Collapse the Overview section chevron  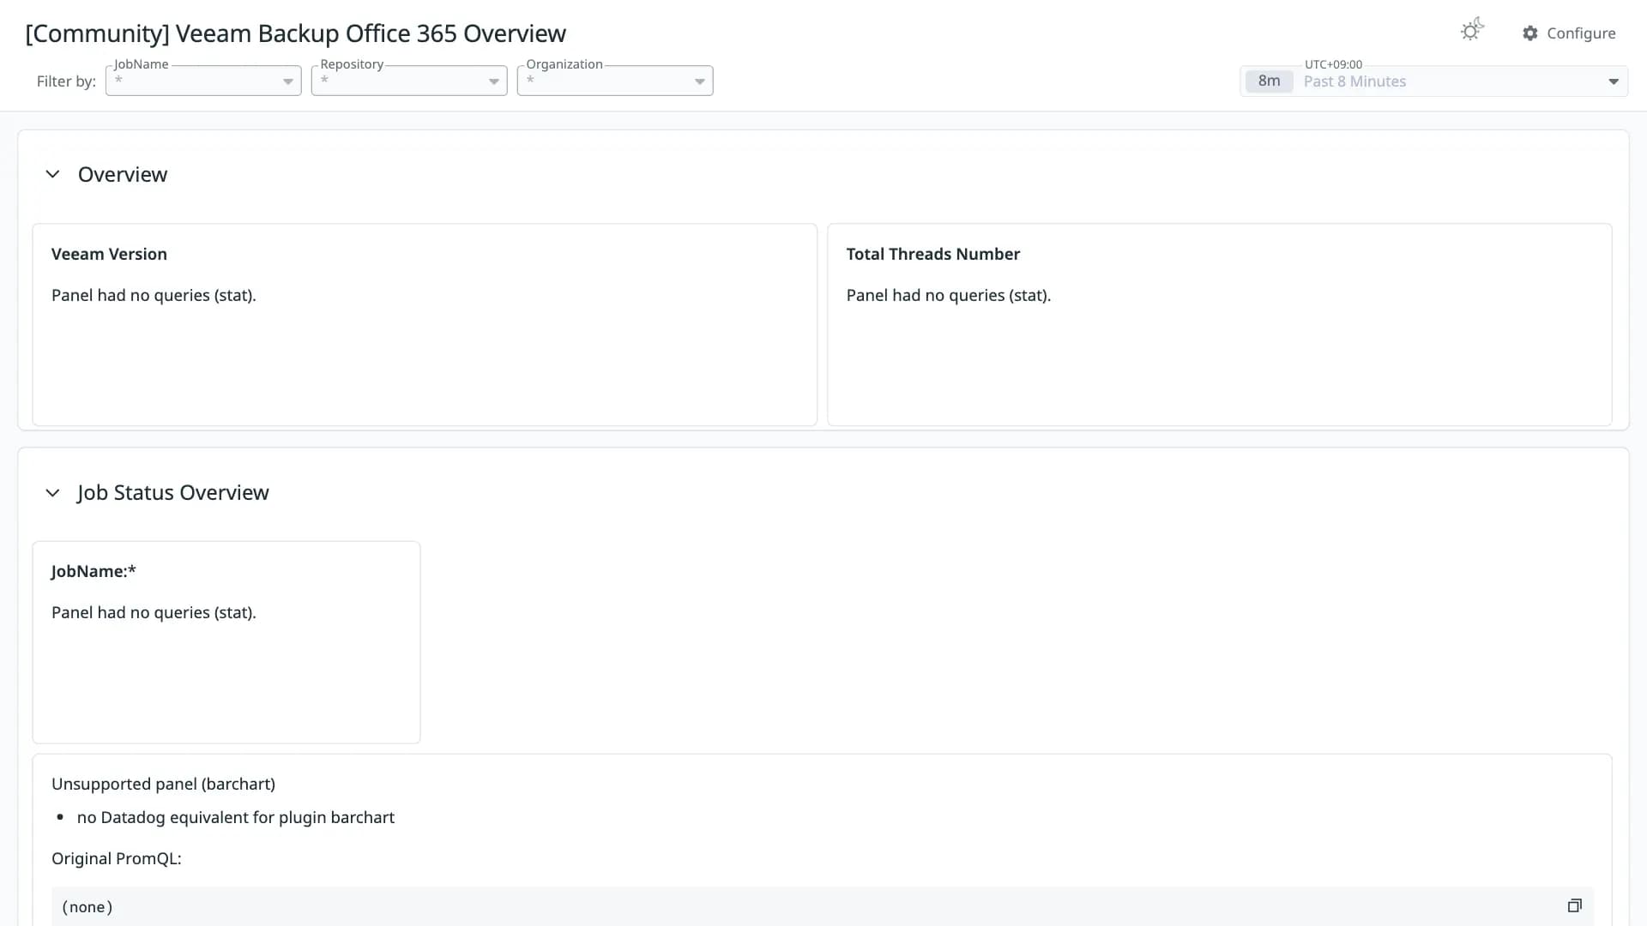tap(52, 174)
